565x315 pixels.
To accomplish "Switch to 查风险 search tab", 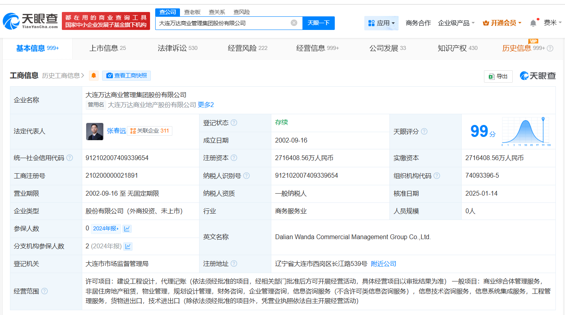I will (x=242, y=12).
